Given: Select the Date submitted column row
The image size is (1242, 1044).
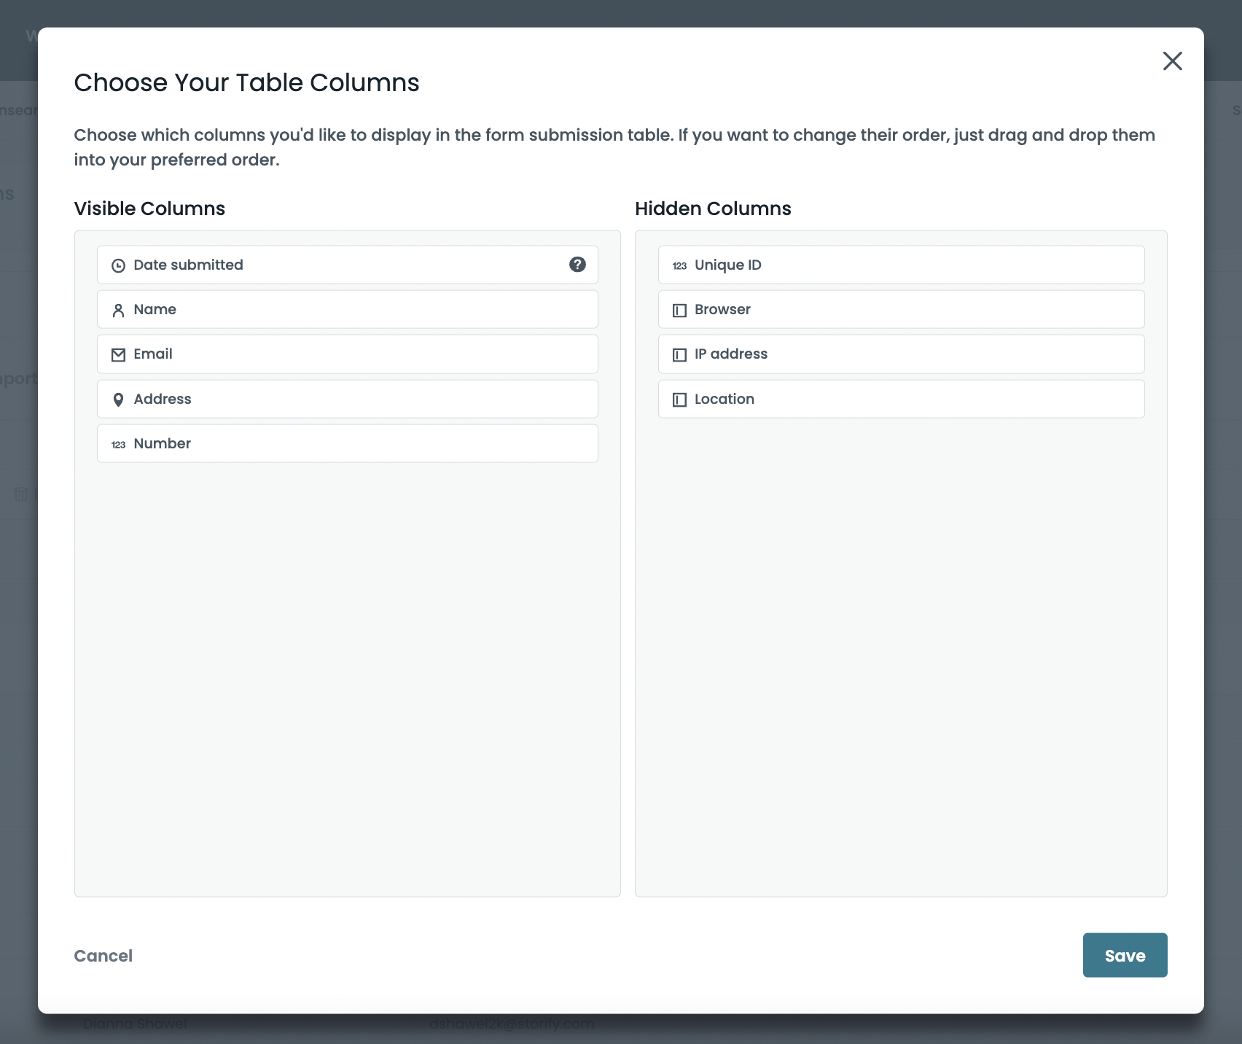Looking at the screenshot, I should [347, 265].
